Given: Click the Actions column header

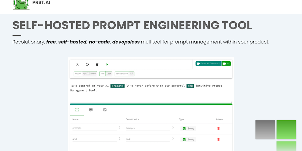Looking at the screenshot, I should [219, 119].
